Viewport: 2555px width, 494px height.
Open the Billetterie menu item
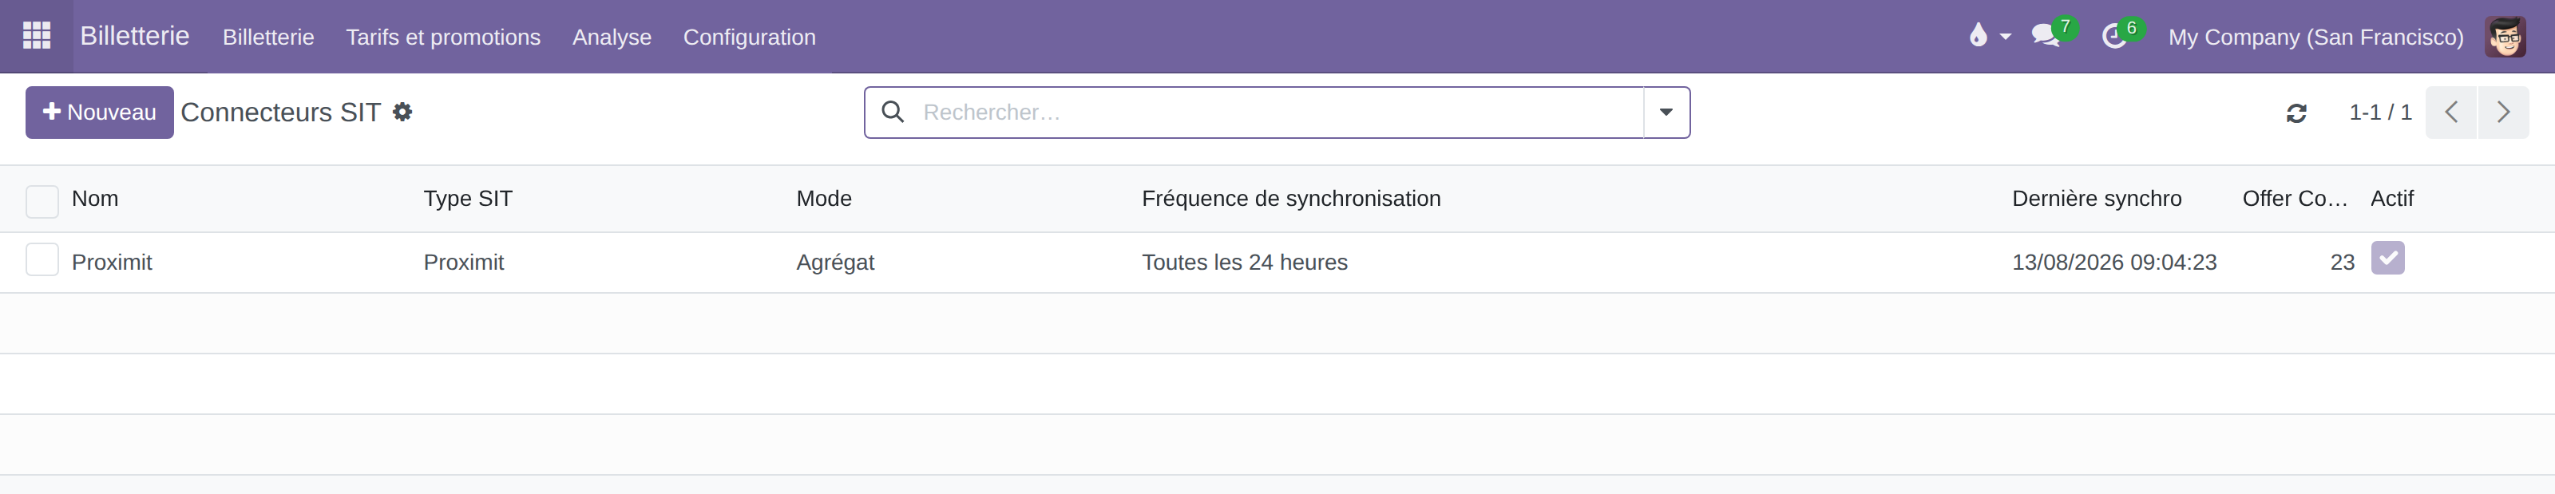click(267, 37)
